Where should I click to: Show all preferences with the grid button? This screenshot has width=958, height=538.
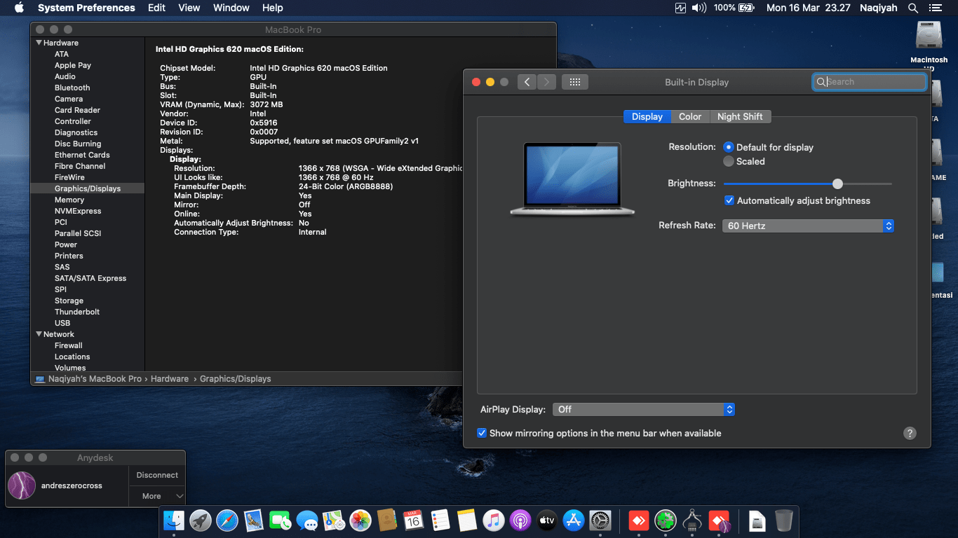click(575, 82)
